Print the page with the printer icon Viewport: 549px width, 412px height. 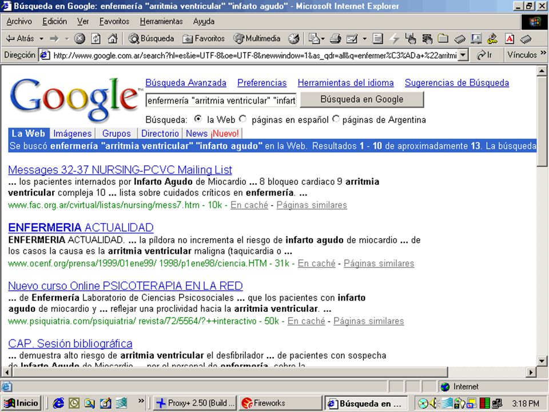pos(336,38)
